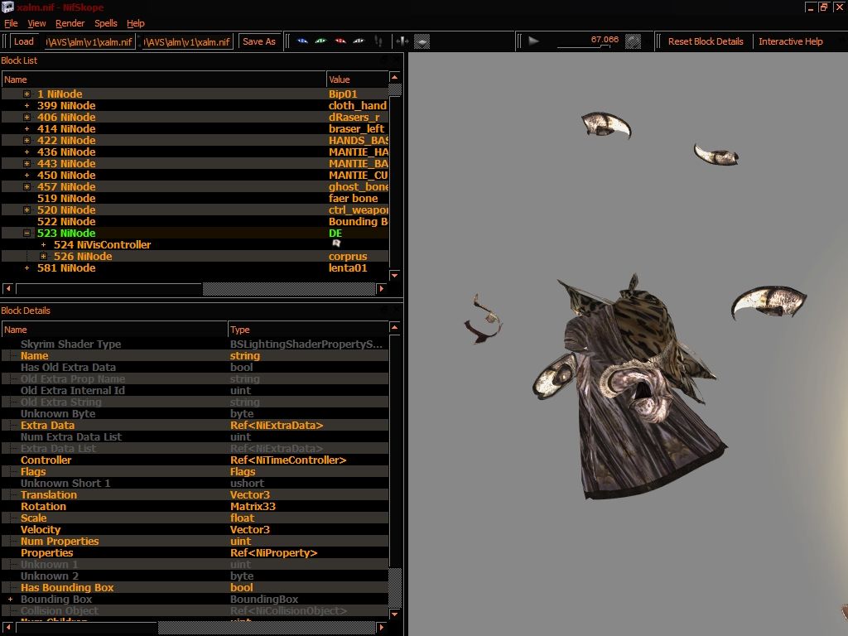Switch to top view with blue eye icon
Image resolution: width=848 pixels, height=636 pixels.
click(x=303, y=41)
